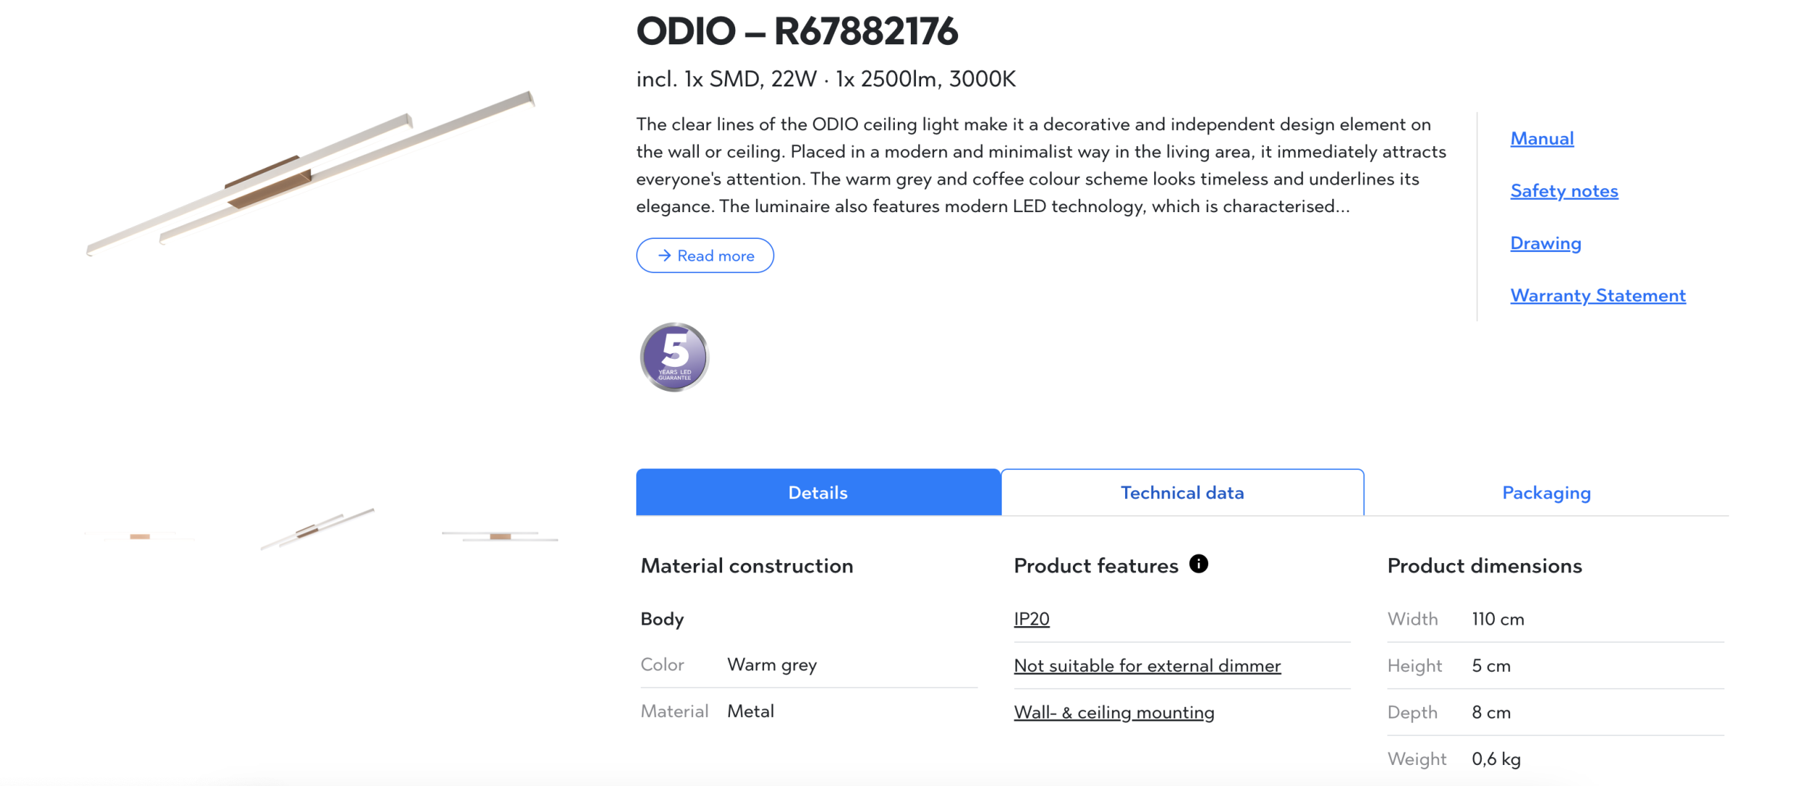Screen dimensions: 1816x786
Task: Select the angled view thumbnail
Action: [317, 528]
